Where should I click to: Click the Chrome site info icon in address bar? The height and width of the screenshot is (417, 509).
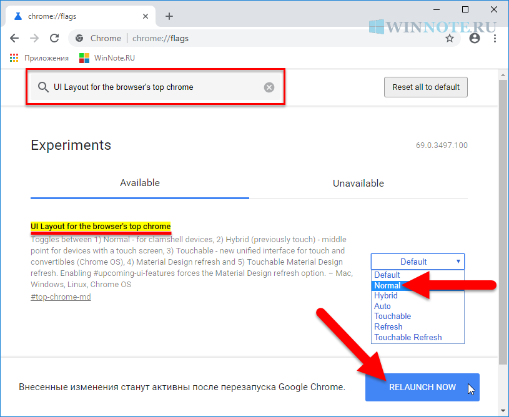(x=79, y=38)
